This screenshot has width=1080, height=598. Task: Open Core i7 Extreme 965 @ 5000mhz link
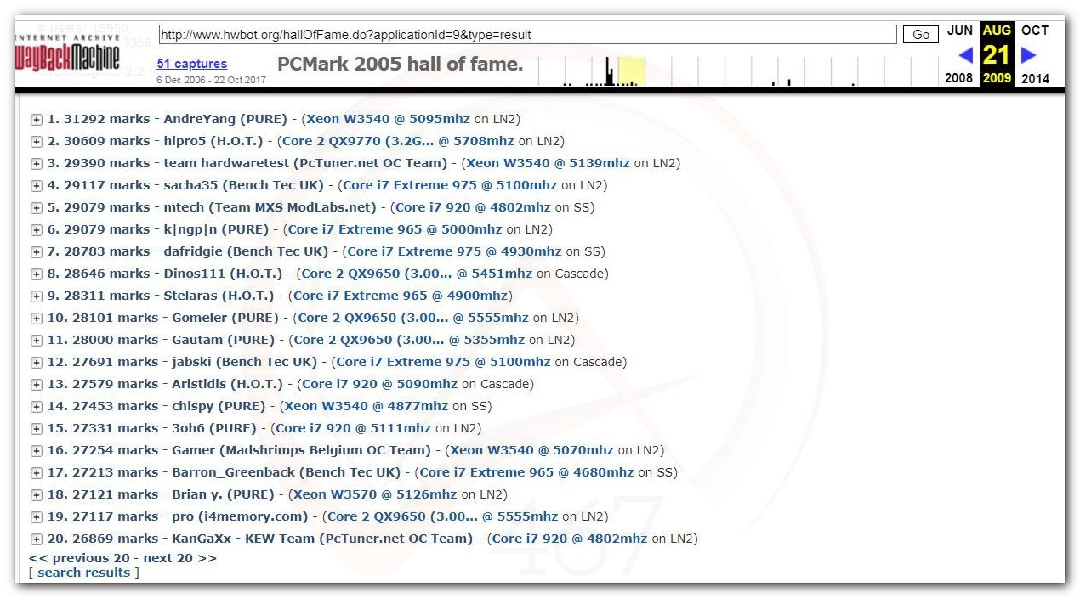395,229
